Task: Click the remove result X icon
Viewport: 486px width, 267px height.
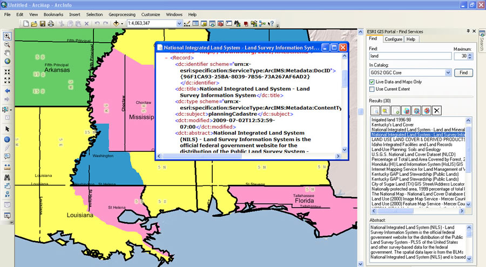Action: click(x=437, y=110)
